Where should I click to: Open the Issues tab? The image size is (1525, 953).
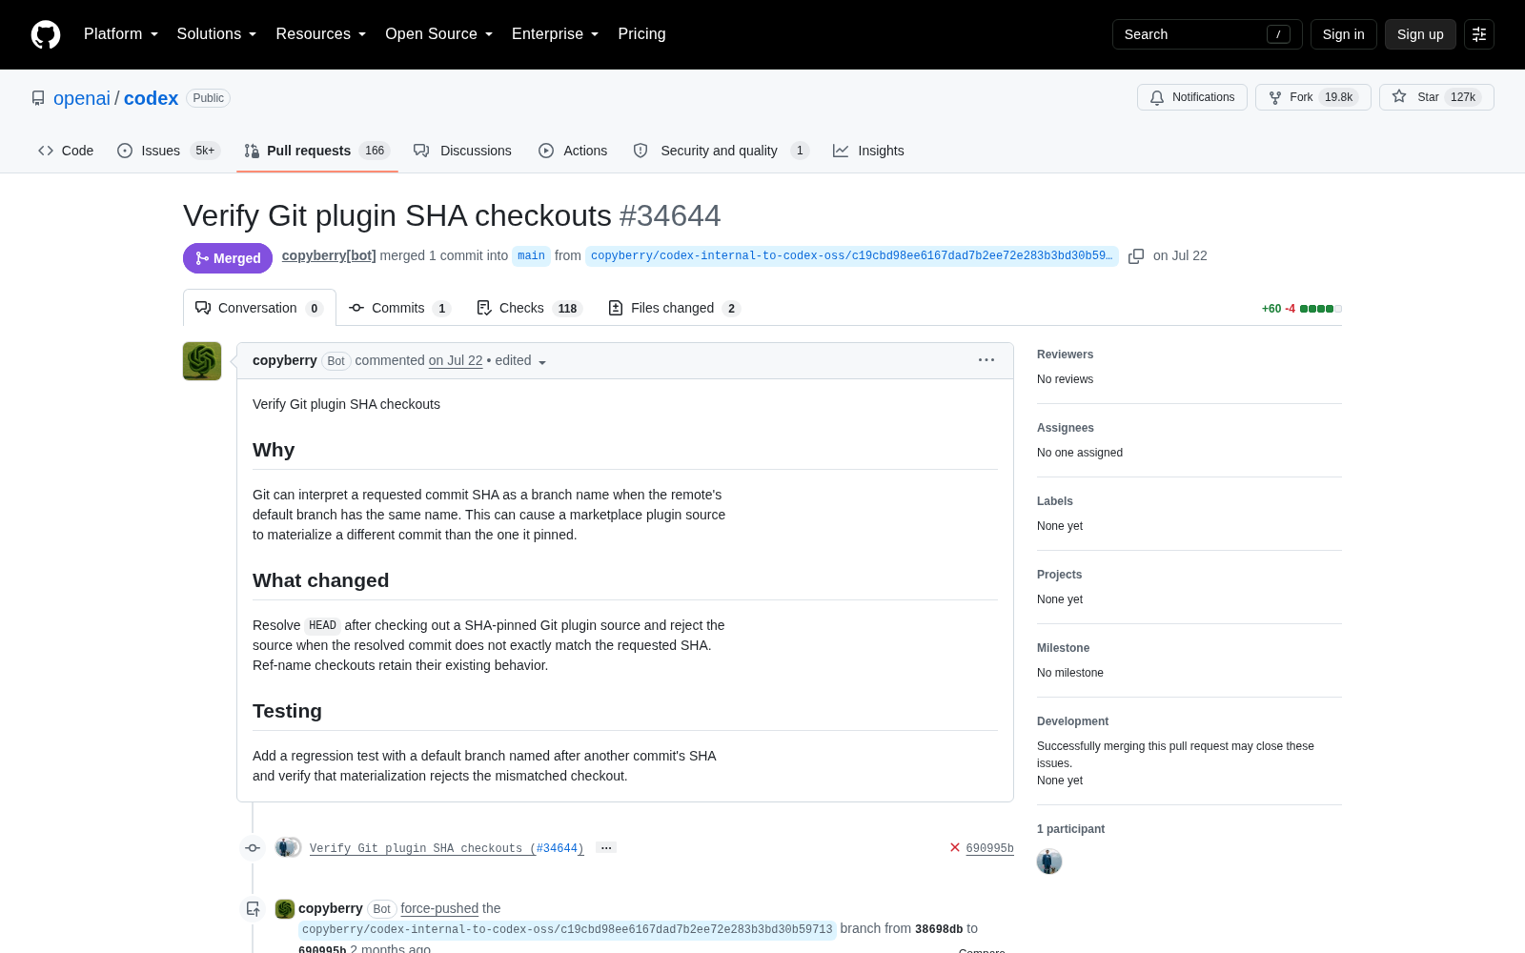click(x=169, y=151)
